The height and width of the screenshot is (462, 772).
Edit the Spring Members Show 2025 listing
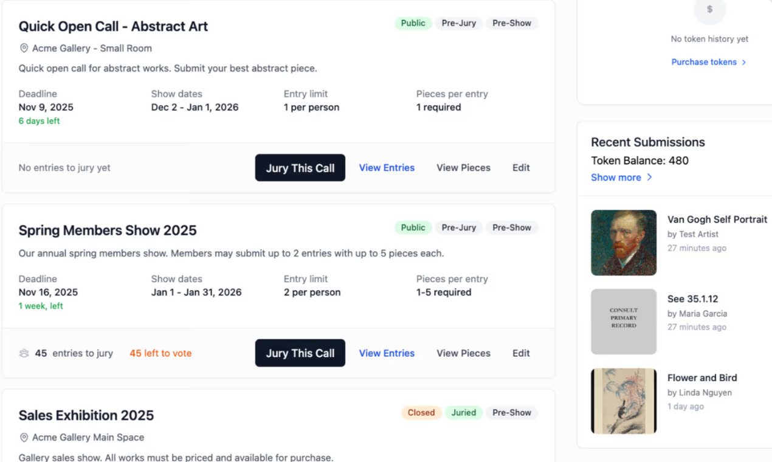521,353
